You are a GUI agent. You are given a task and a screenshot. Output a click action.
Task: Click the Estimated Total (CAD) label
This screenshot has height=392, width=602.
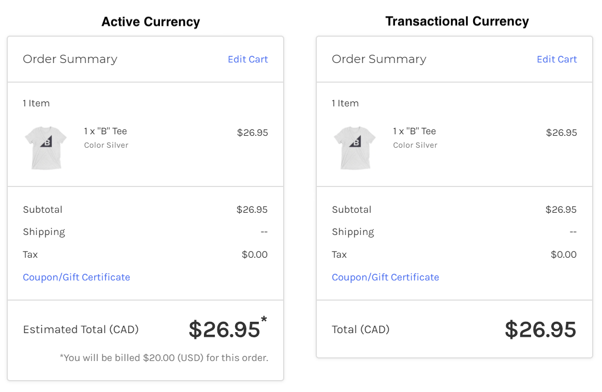81,330
